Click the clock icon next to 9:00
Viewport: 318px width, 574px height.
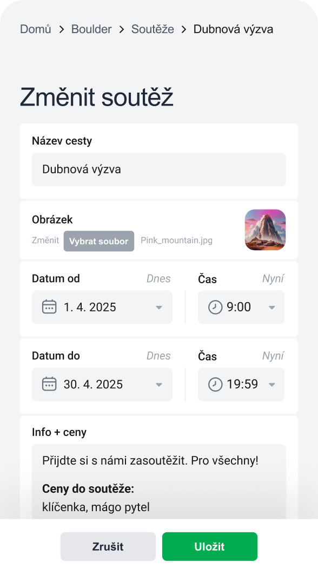click(215, 307)
